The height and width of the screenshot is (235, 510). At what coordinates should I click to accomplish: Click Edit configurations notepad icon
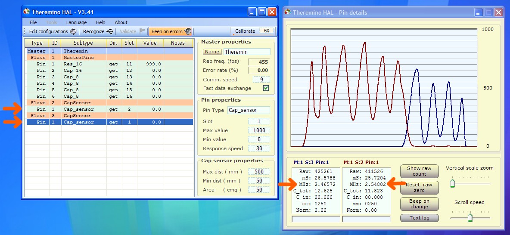click(x=73, y=31)
